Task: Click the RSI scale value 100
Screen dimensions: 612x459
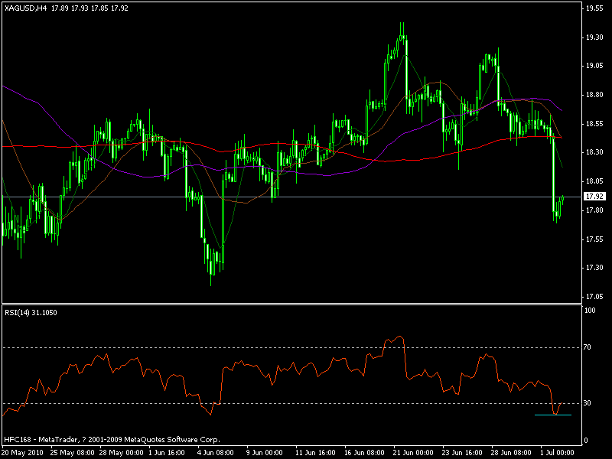Action: pos(590,311)
